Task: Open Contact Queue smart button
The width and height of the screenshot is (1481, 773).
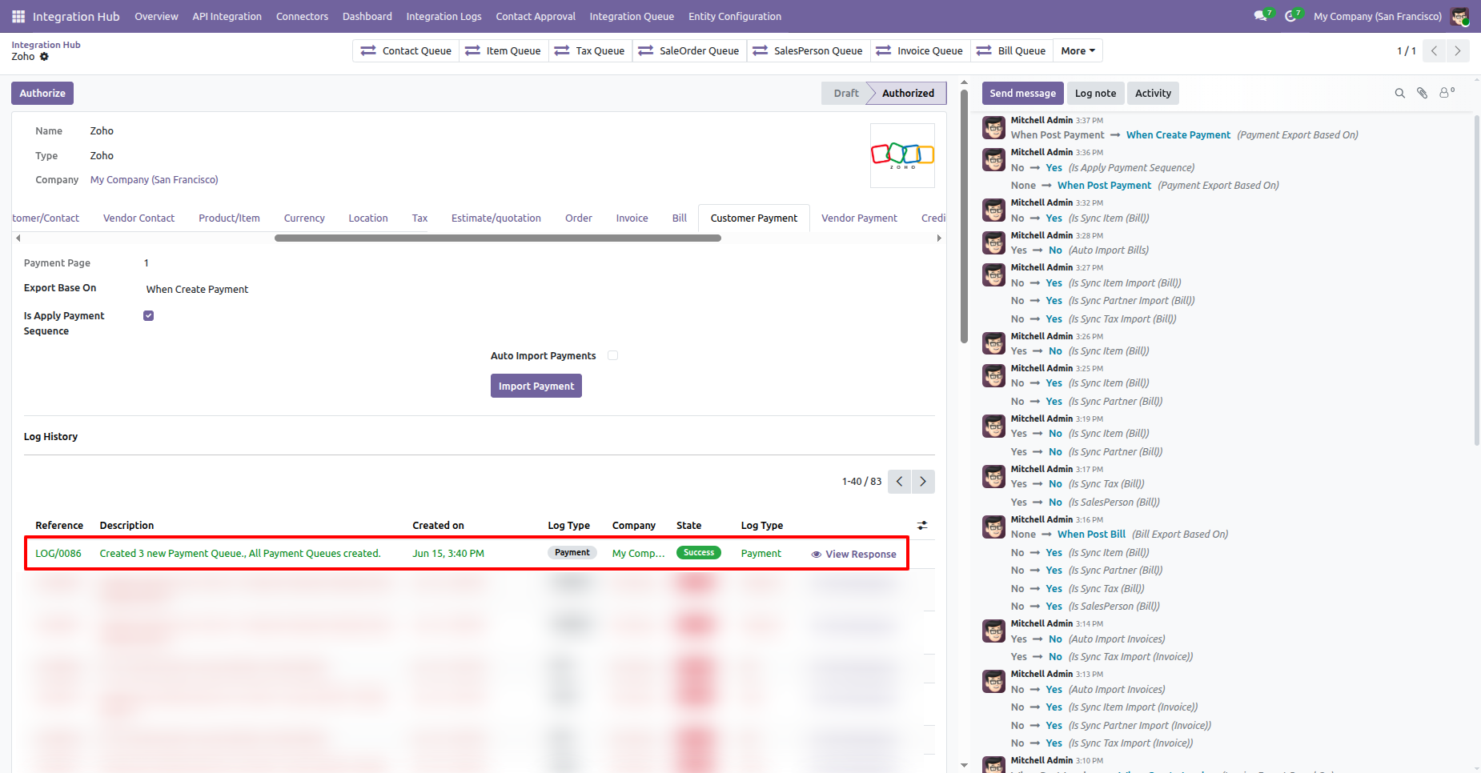Action: click(406, 51)
